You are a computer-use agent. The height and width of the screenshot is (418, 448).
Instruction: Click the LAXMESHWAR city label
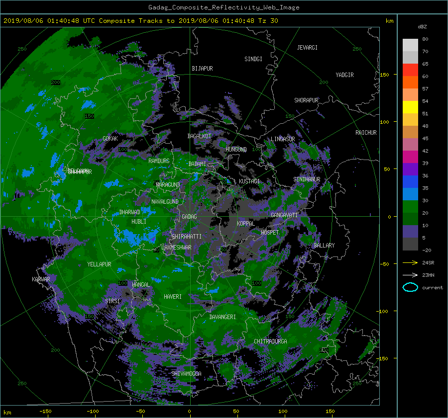coord(176,248)
